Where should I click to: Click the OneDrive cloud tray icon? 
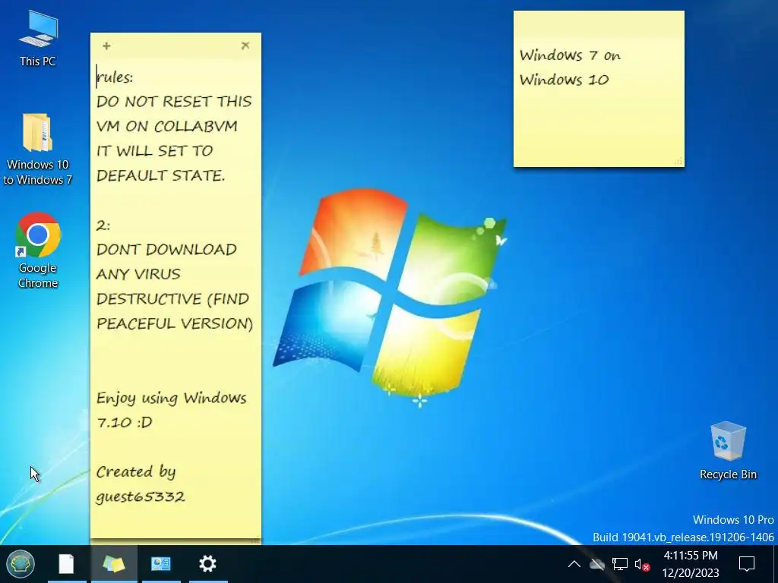click(x=597, y=564)
